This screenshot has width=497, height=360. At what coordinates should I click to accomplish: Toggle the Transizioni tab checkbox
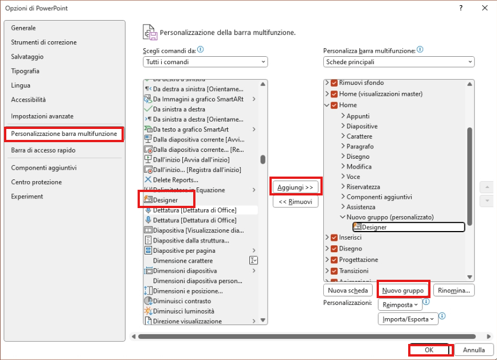(x=334, y=271)
